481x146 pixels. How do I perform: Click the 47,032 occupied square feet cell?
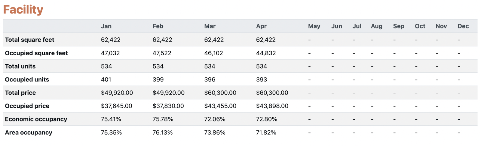click(x=110, y=53)
